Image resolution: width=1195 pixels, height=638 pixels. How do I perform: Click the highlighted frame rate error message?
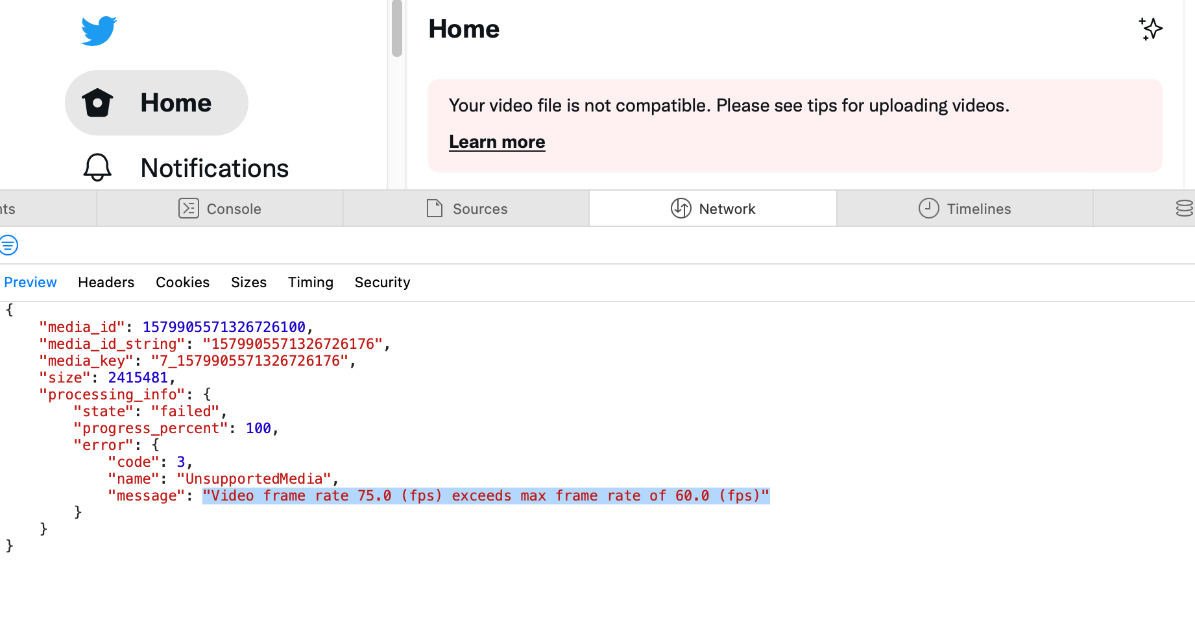485,496
